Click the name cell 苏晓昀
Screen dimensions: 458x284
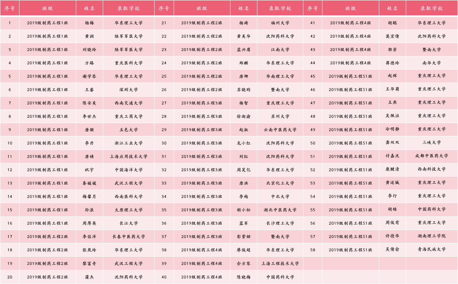(243, 90)
